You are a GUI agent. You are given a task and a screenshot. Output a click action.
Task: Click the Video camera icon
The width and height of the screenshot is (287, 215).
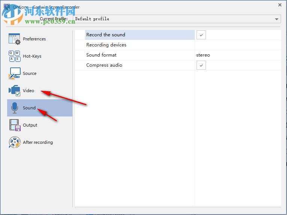click(15, 90)
